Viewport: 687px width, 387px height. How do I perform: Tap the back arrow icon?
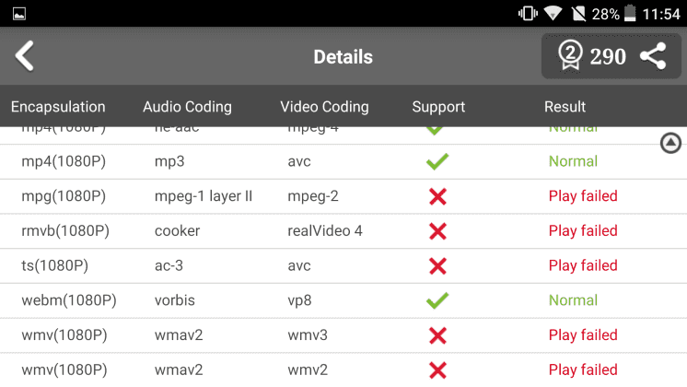pyautogui.click(x=24, y=56)
